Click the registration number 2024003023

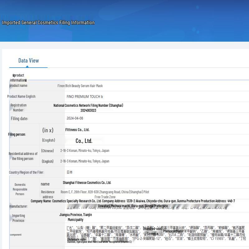(x=88, y=110)
